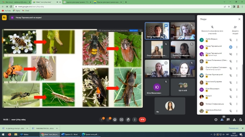The image size is (245, 137).
Task: Open the Windows notification center icon
Action: pyautogui.click(x=241, y=134)
